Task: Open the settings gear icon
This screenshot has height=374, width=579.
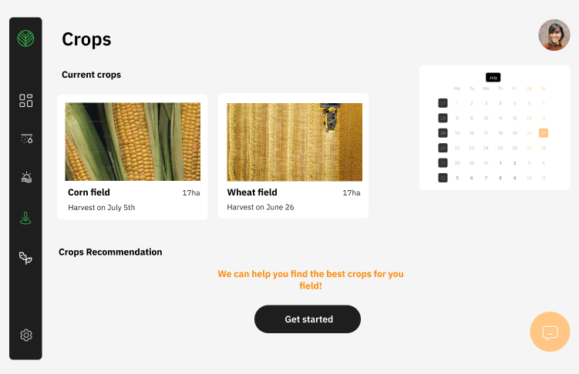Action: [26, 335]
